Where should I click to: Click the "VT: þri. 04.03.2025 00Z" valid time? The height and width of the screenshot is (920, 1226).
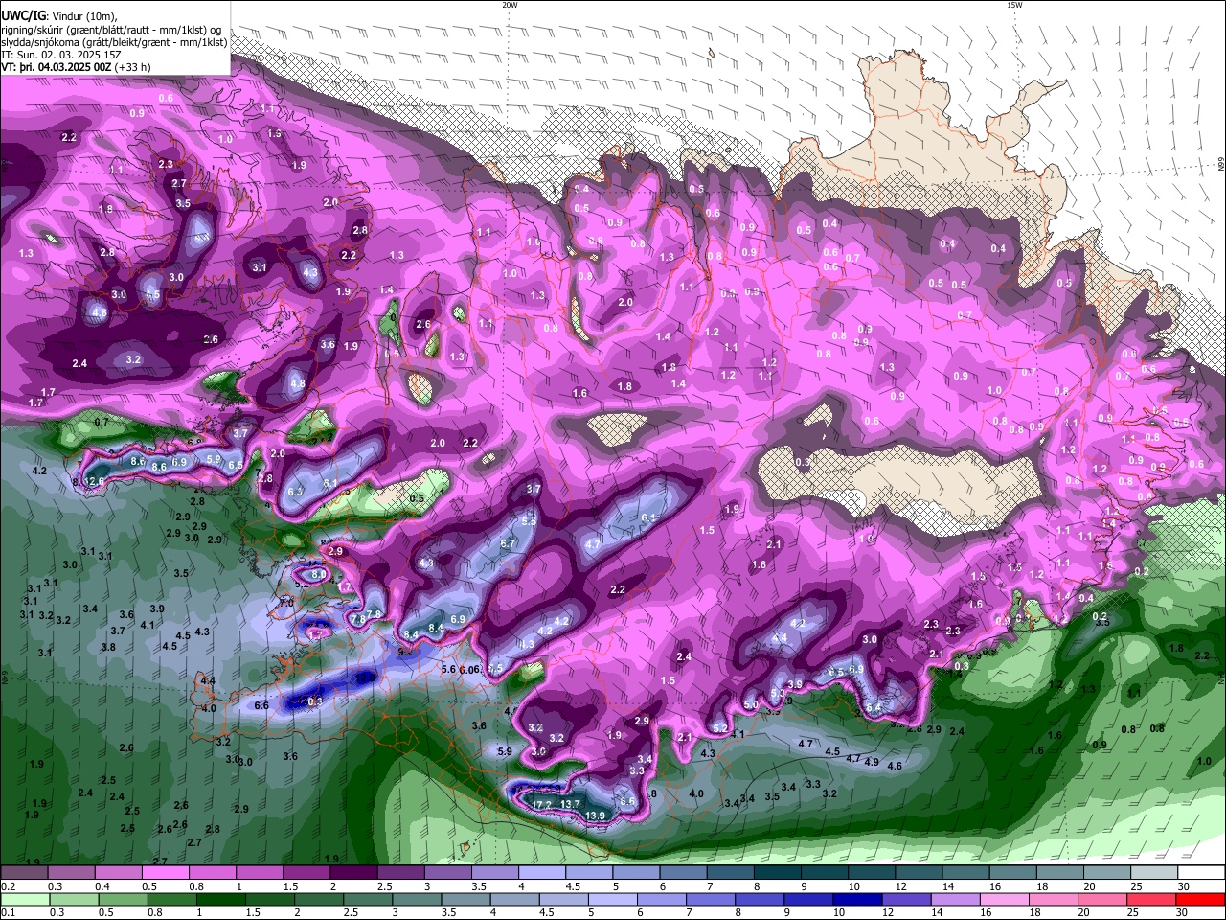[x=56, y=68]
